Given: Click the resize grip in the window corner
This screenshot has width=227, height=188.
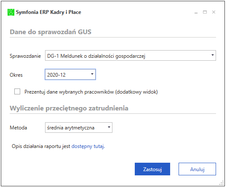Looking at the screenshot, I should [222, 183].
